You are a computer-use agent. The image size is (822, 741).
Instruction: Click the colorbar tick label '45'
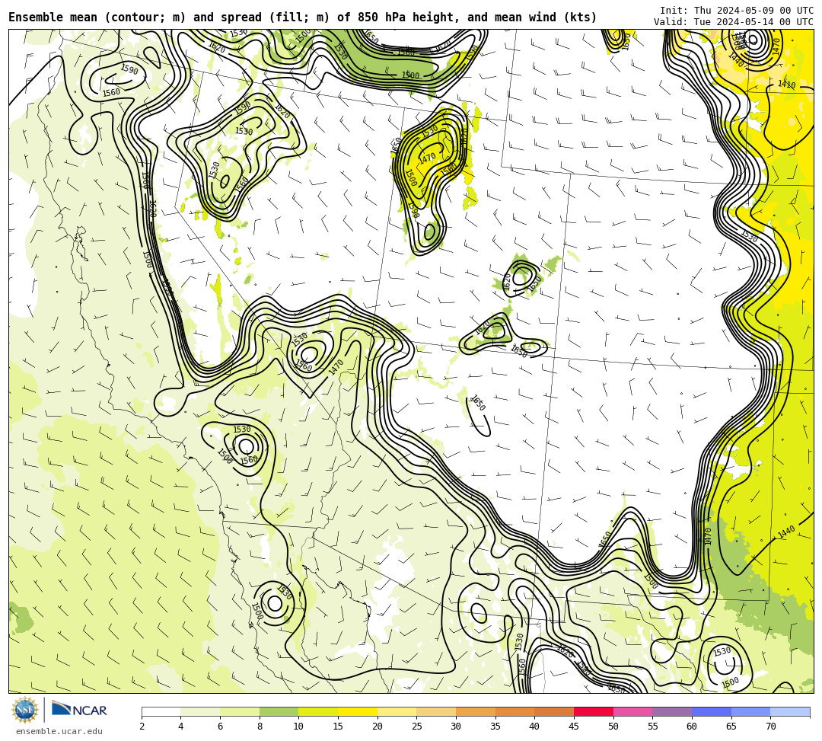tap(574, 727)
